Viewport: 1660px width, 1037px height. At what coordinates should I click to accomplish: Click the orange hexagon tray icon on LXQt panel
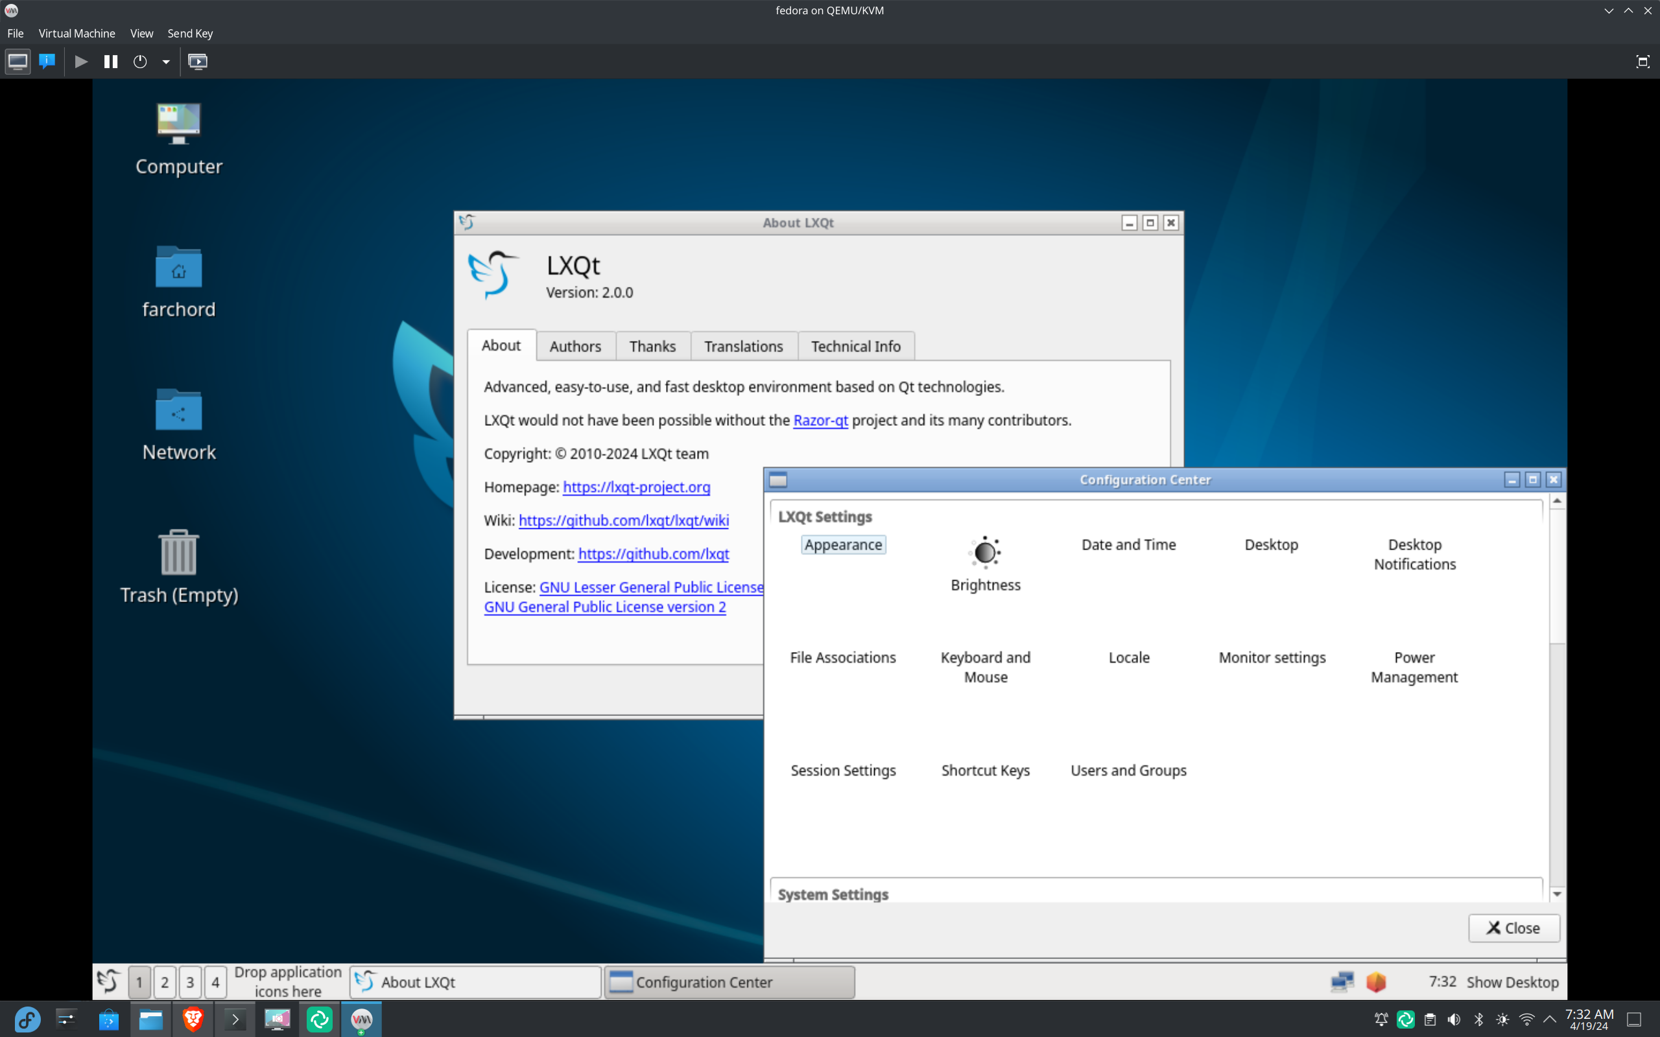(x=1376, y=982)
